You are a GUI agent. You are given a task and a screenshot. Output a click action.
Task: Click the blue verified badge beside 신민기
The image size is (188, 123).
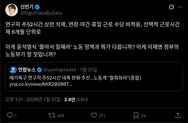(x=37, y=7)
